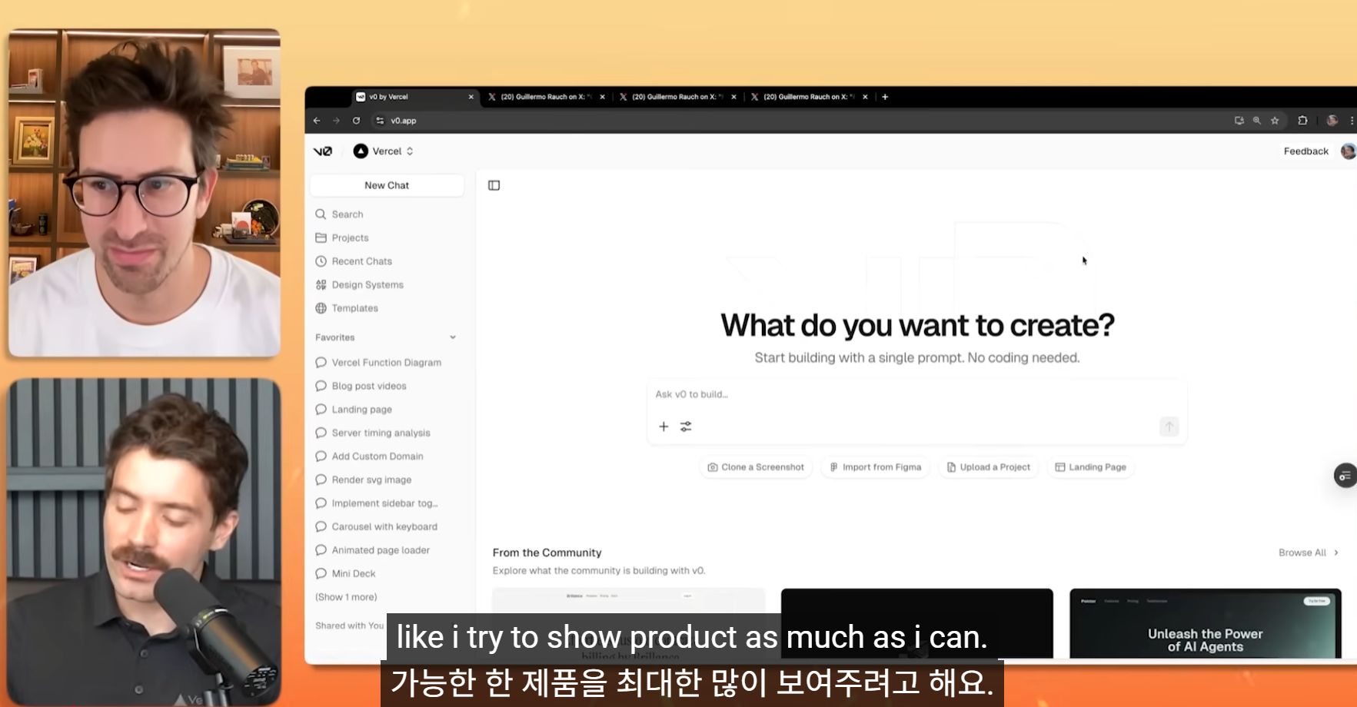The width and height of the screenshot is (1357, 707).
Task: Open the user avatar beside Feedback
Action: point(1348,151)
